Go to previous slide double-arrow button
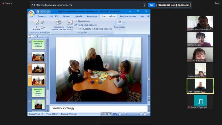222x125 pixels. 149,98
